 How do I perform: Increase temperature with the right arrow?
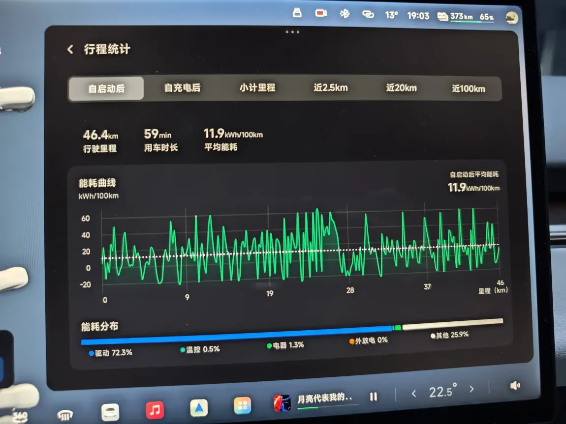472,389
